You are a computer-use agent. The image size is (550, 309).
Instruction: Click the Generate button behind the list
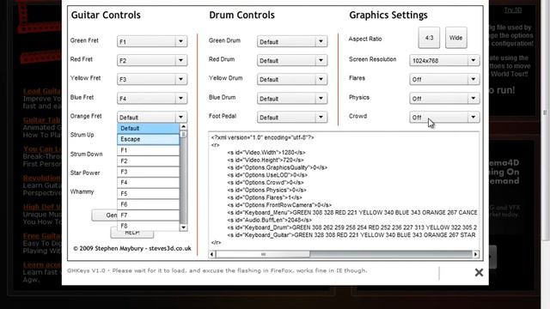tap(105, 215)
